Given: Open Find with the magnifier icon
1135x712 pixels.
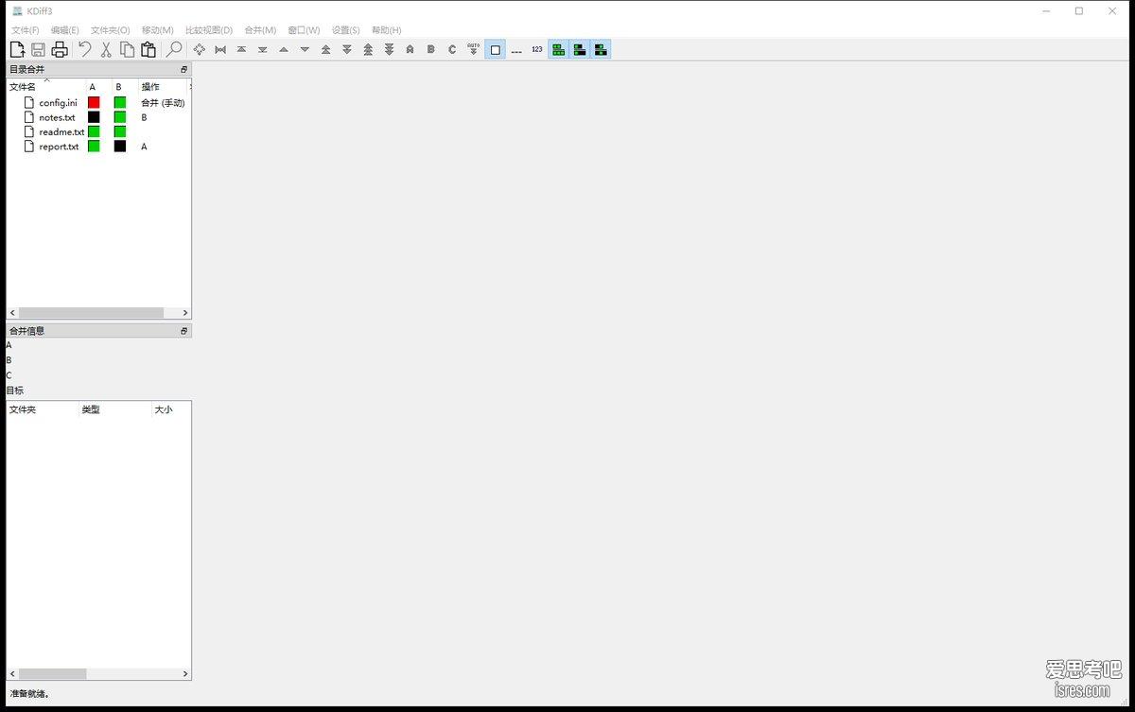Looking at the screenshot, I should point(174,49).
